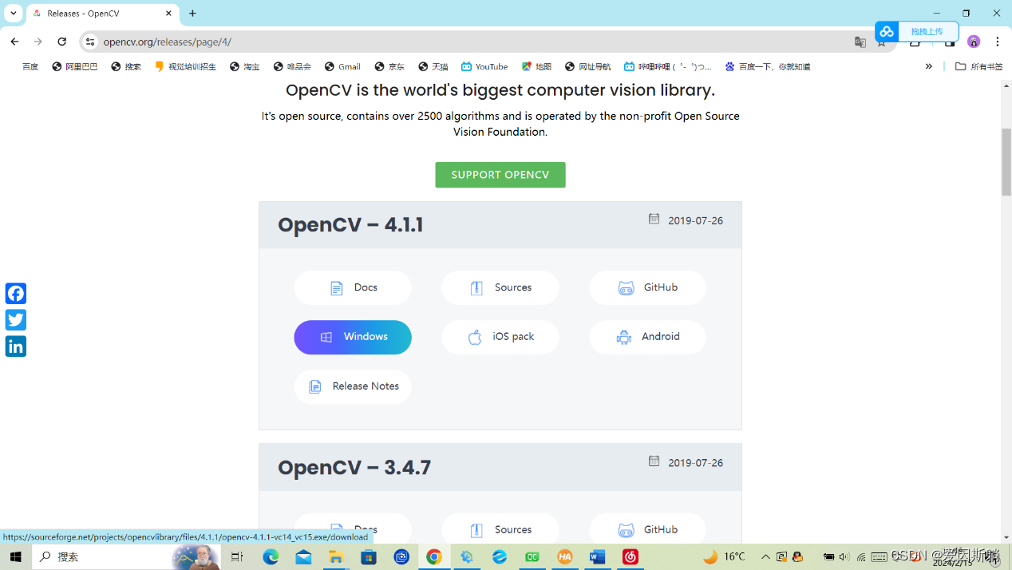Click the green SUPPORT OPENCV button
Screen dimensions: 1012x570
500,175
